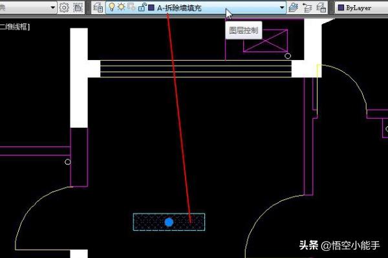Select the crossed rectangle near top right
The height and width of the screenshot is (258, 388).
coord(264,41)
